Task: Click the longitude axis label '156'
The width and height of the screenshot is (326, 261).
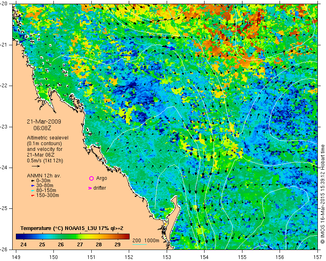Action: 280,257
